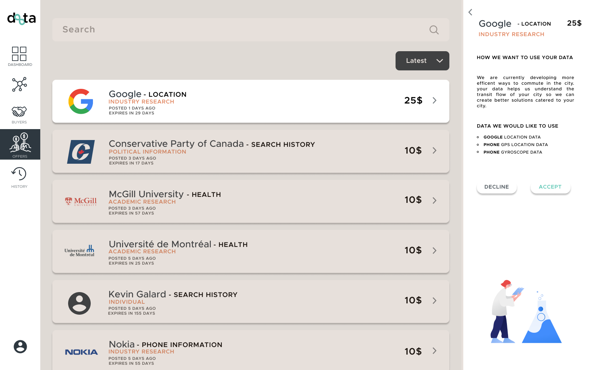Click 'How we want to use your data' heading
This screenshot has width=589, height=370.
coord(525,58)
